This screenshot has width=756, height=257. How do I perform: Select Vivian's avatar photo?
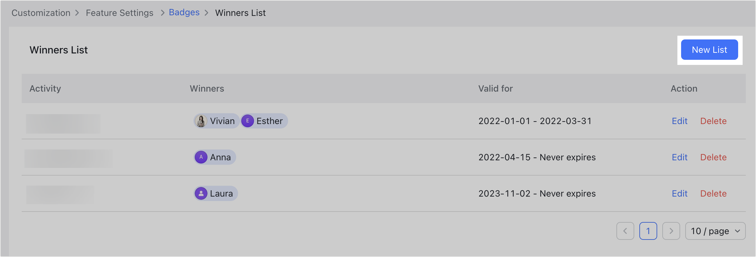click(201, 121)
